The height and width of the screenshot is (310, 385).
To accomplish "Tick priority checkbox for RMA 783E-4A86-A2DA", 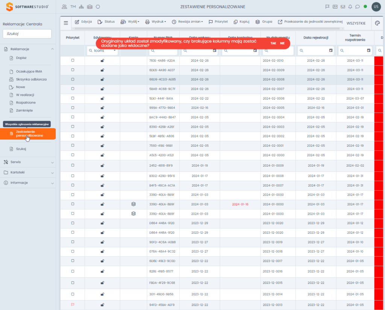I will coord(73,60).
